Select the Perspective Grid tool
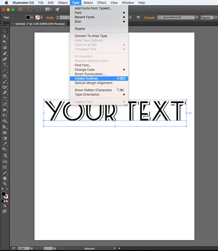 pyautogui.click(x=5, y=127)
